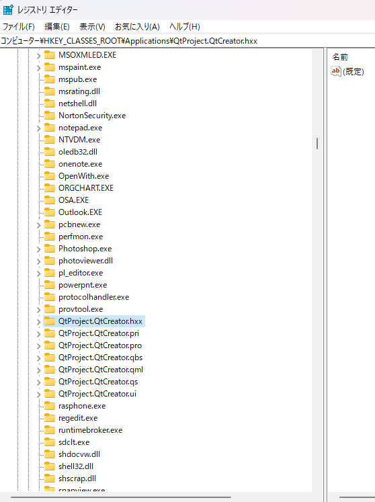Open the お気に入り(A) menu

137,27
